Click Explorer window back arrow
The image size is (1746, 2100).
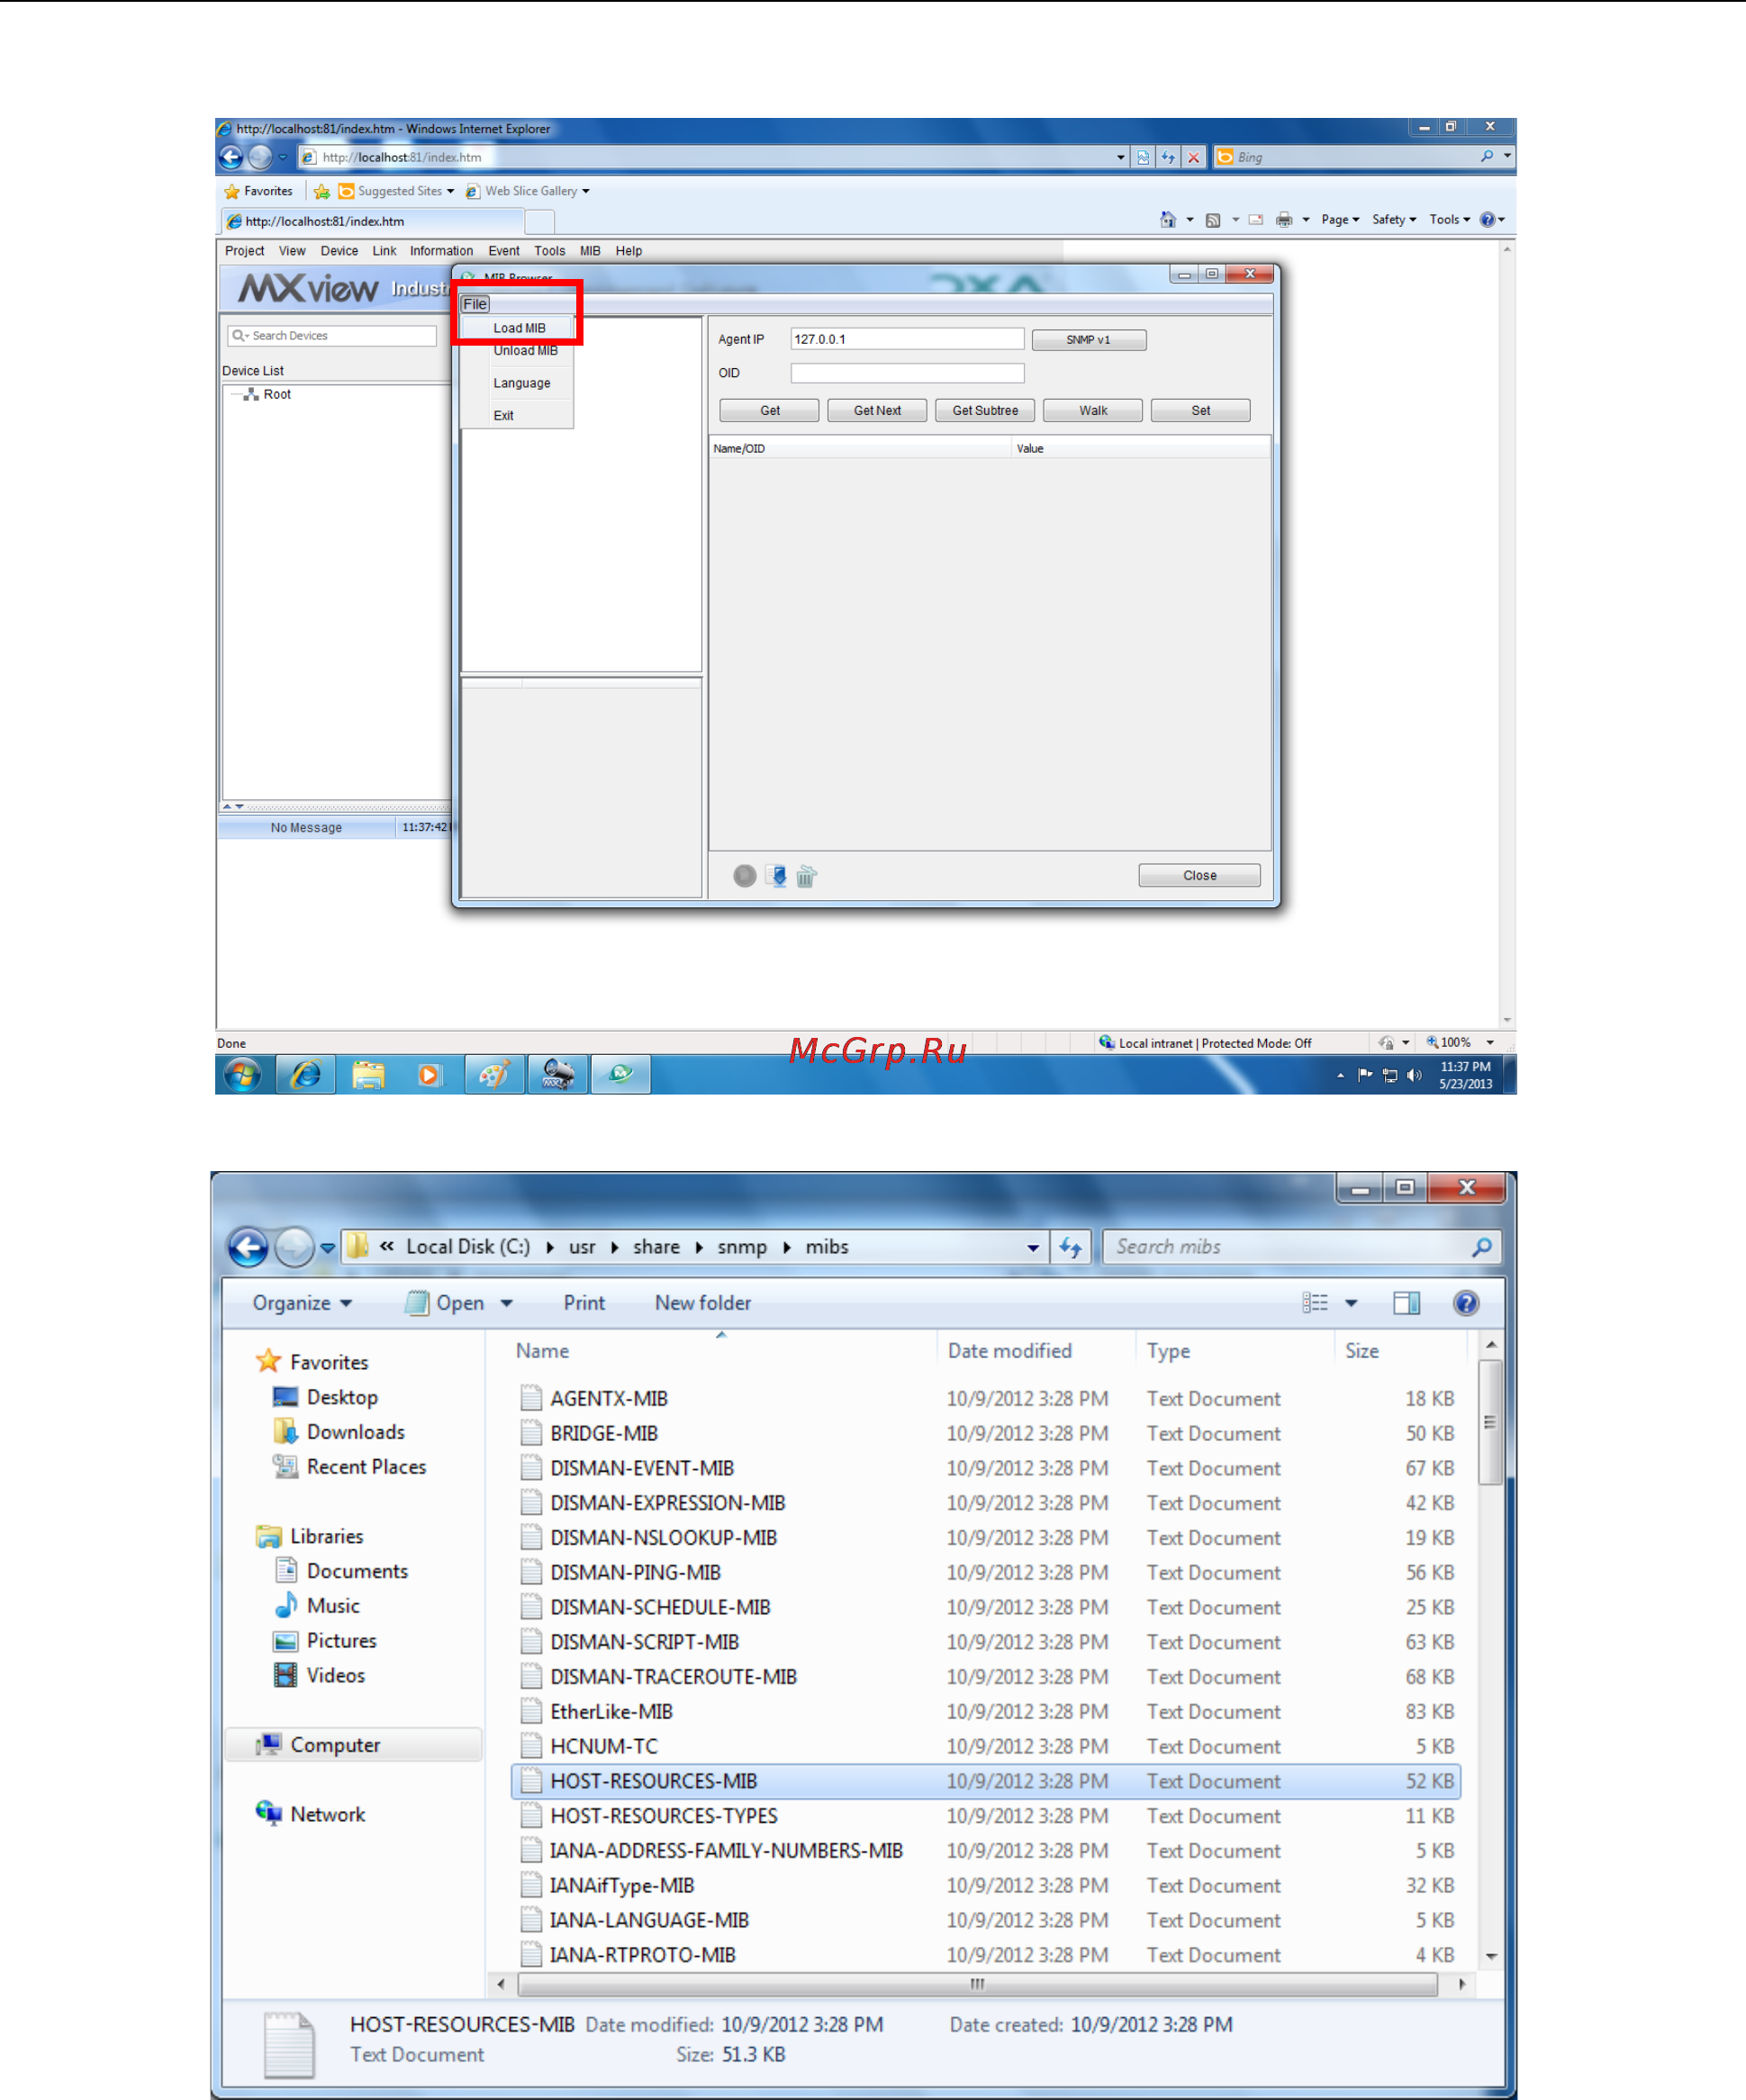click(247, 1247)
